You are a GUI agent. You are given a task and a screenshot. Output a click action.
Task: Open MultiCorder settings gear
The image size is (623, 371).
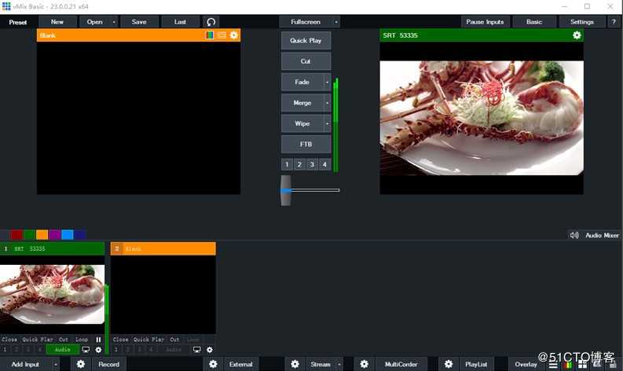[x=364, y=364]
